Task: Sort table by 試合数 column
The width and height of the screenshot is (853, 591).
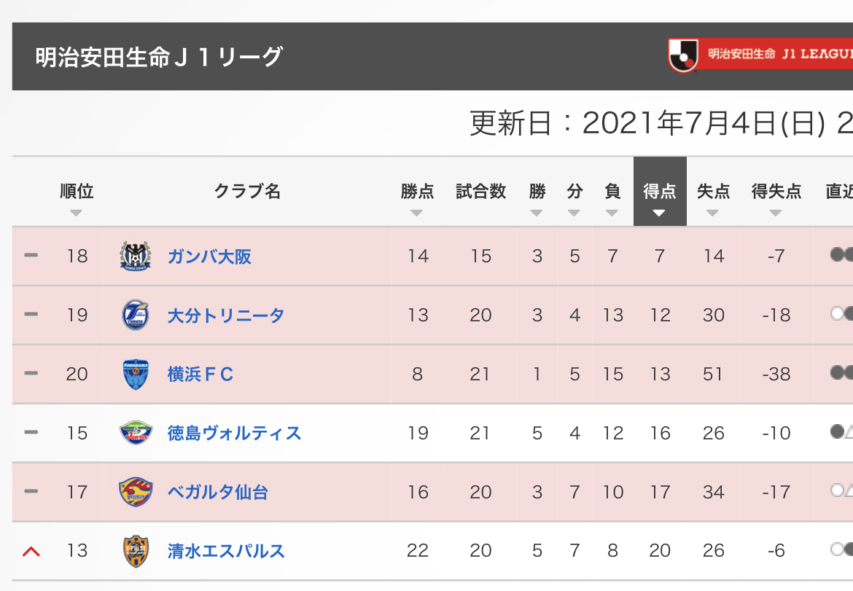Action: 480,200
